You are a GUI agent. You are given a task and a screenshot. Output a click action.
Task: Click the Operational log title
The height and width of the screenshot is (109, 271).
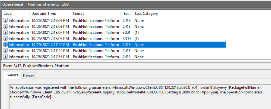13,5
